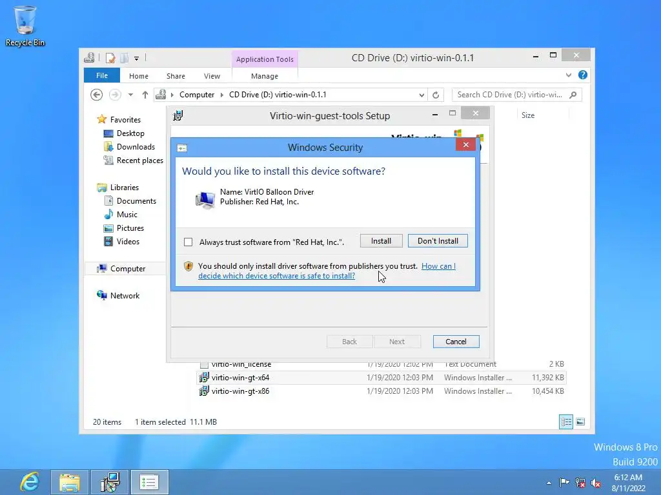
Task: Select the checklist window taskbar icon
Action: (x=149, y=482)
